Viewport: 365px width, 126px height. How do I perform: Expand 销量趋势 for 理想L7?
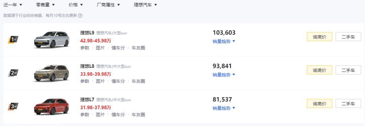[x=224, y=108]
